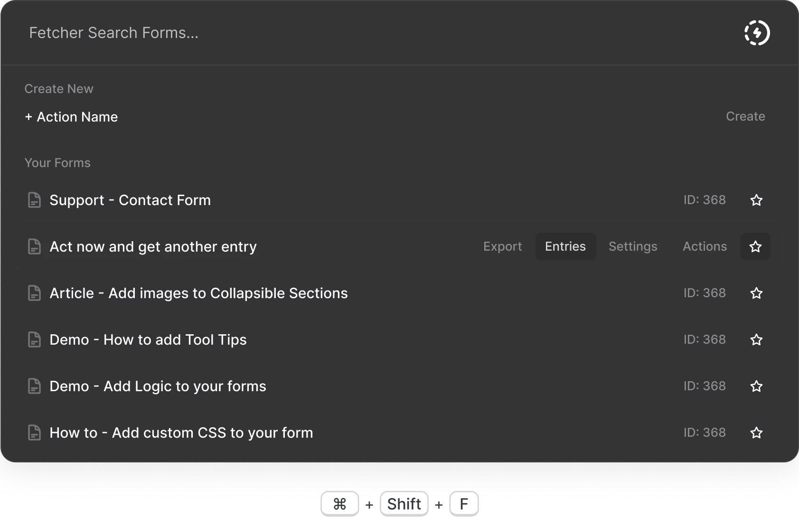
Task: Click the file icon next to How to - Add custom CSS
Action: (x=34, y=432)
